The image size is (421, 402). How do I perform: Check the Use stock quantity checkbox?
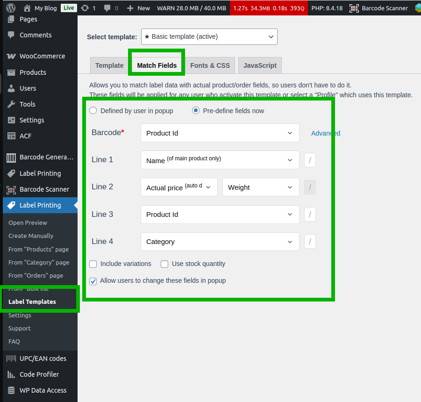(164, 264)
